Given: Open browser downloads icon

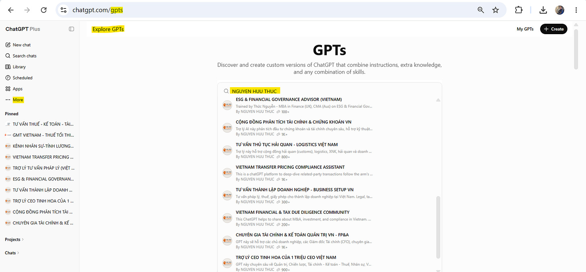Looking at the screenshot, I should pyautogui.click(x=543, y=10).
